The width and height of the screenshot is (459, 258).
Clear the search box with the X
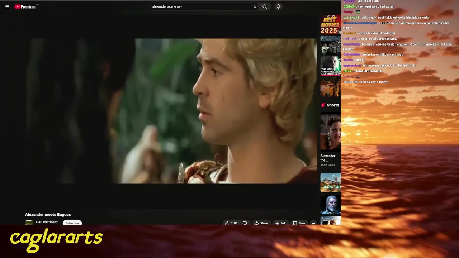click(x=255, y=6)
